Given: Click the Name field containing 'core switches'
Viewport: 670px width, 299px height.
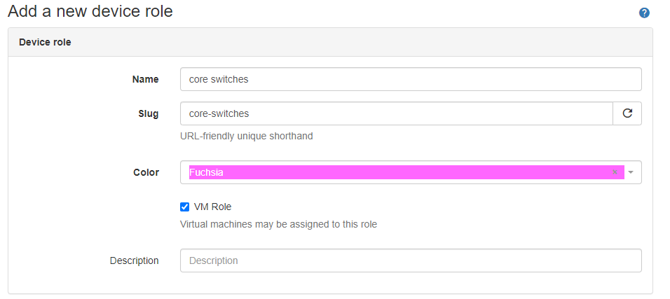Looking at the screenshot, I should pyautogui.click(x=410, y=79).
